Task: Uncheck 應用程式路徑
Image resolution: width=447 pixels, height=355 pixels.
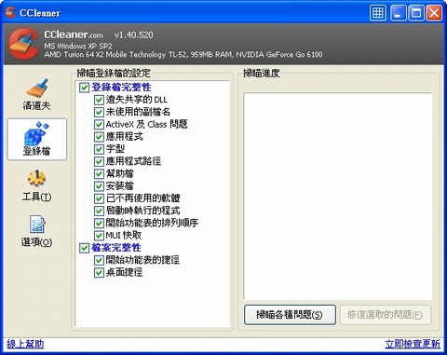Action: 99,161
